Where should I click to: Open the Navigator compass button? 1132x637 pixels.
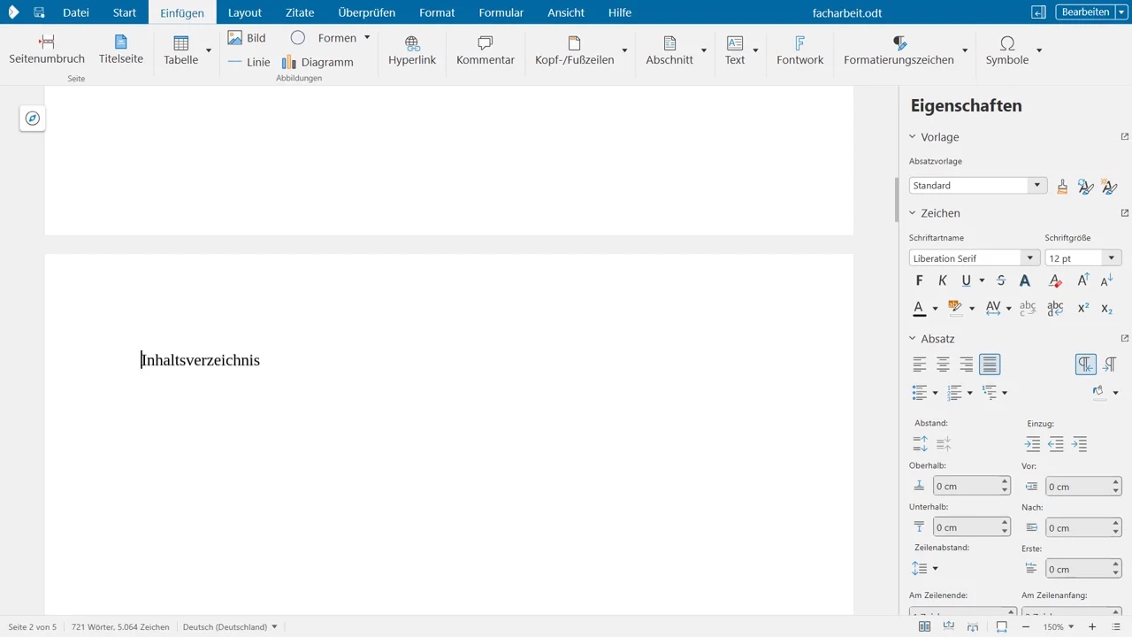pos(33,119)
